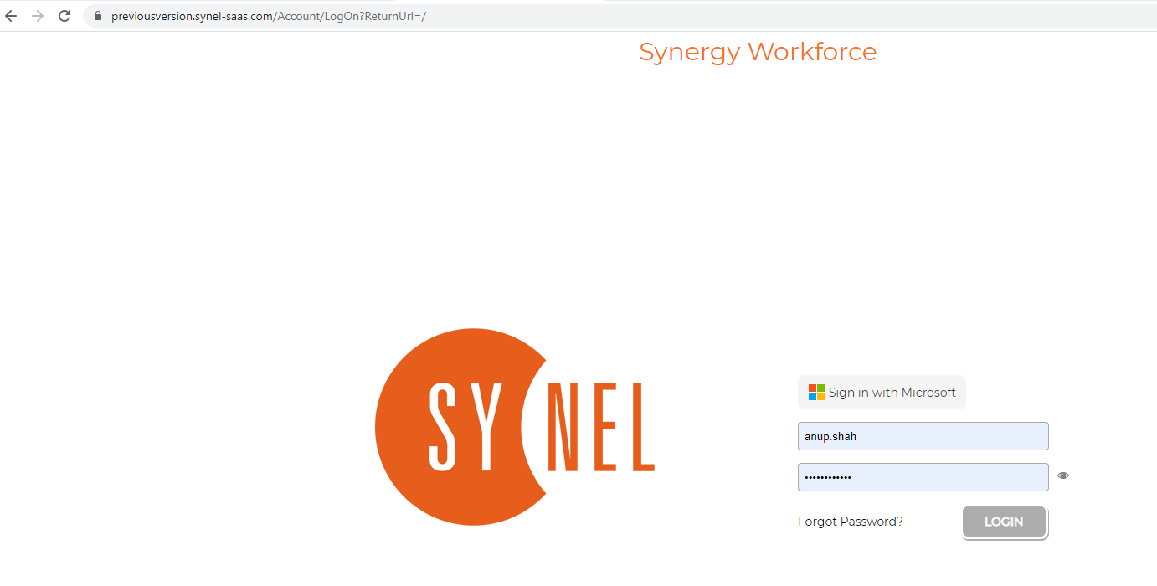Click the Synel logo image

[515, 427]
